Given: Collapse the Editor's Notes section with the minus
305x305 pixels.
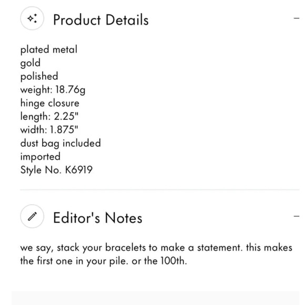Looking at the screenshot, I should pyautogui.click(x=297, y=216).
